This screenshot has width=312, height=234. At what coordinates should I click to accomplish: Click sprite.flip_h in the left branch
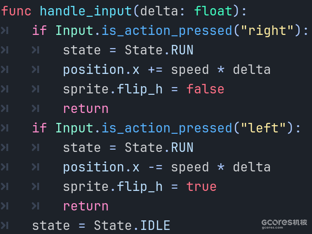tap(113, 187)
